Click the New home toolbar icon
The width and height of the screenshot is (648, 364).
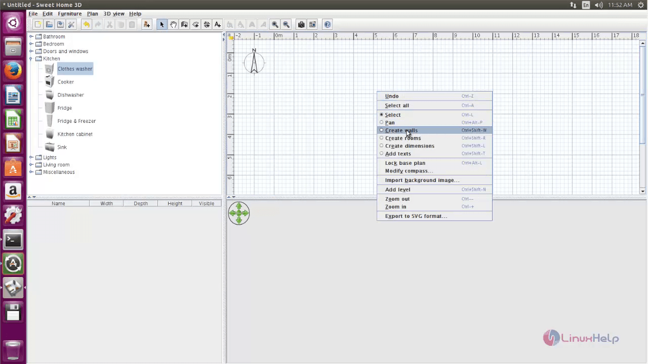pyautogui.click(x=38, y=24)
